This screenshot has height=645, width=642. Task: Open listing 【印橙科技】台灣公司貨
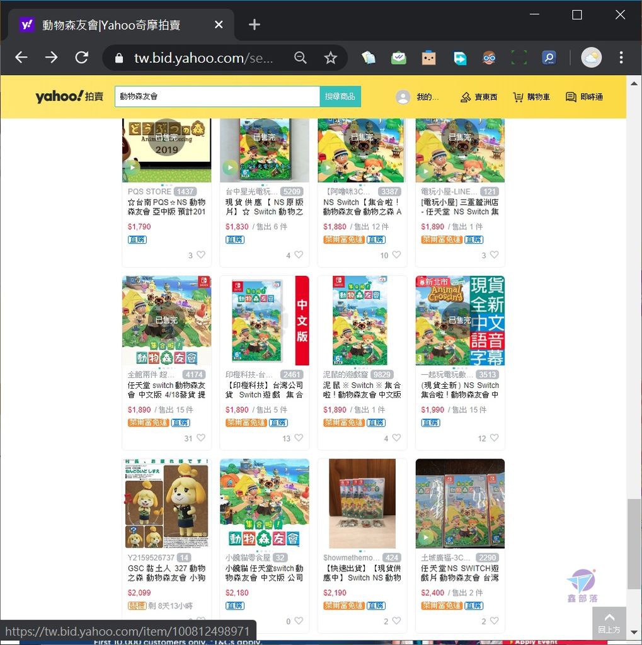[x=264, y=390]
